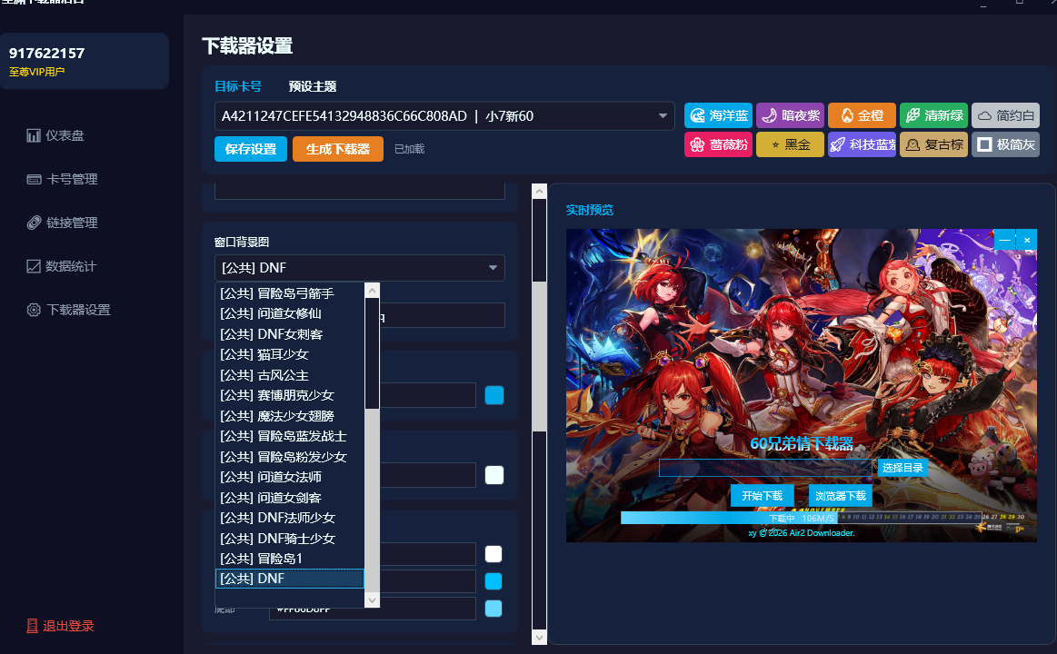This screenshot has width=1057, height=654.
Task: Open the white swatch beside 冒险岛1 row
Action: (494, 554)
